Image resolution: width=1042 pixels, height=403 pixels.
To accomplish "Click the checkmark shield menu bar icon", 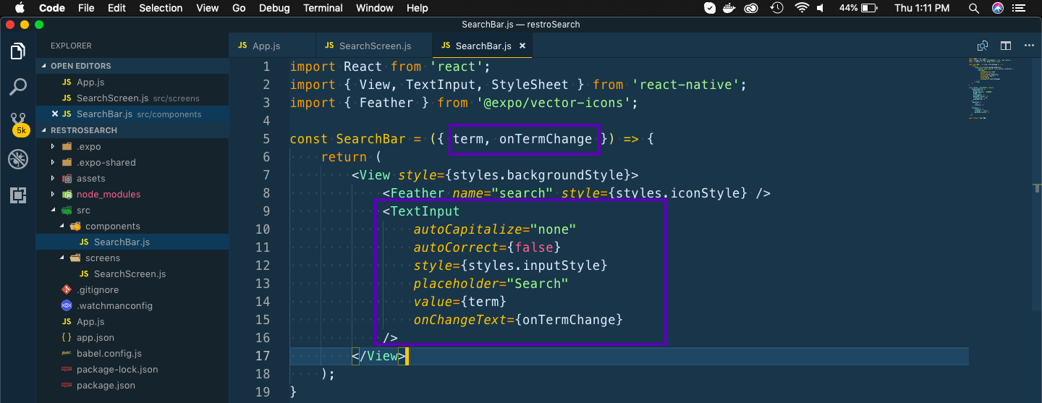I will [710, 8].
